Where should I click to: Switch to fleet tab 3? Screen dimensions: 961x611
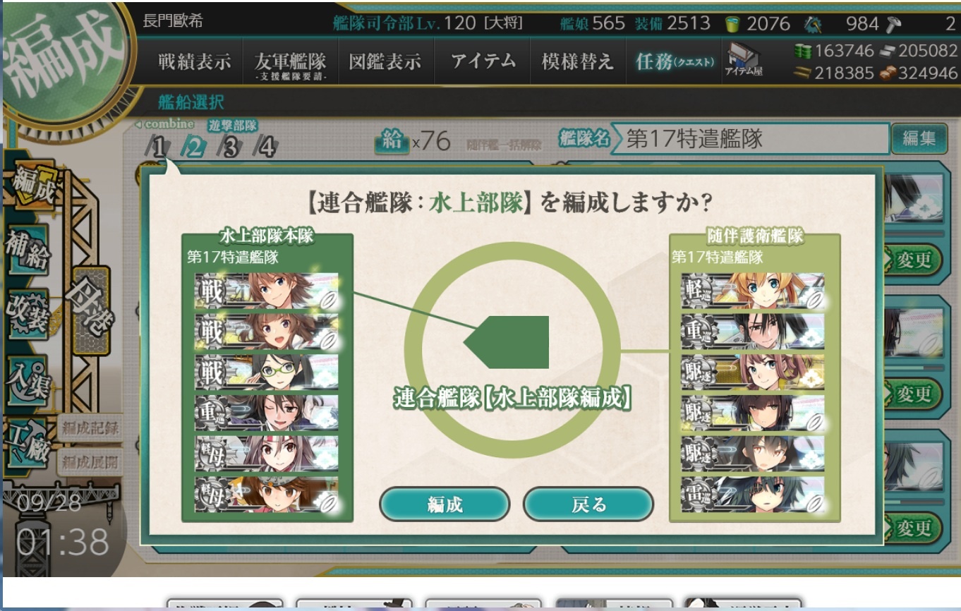(x=231, y=147)
